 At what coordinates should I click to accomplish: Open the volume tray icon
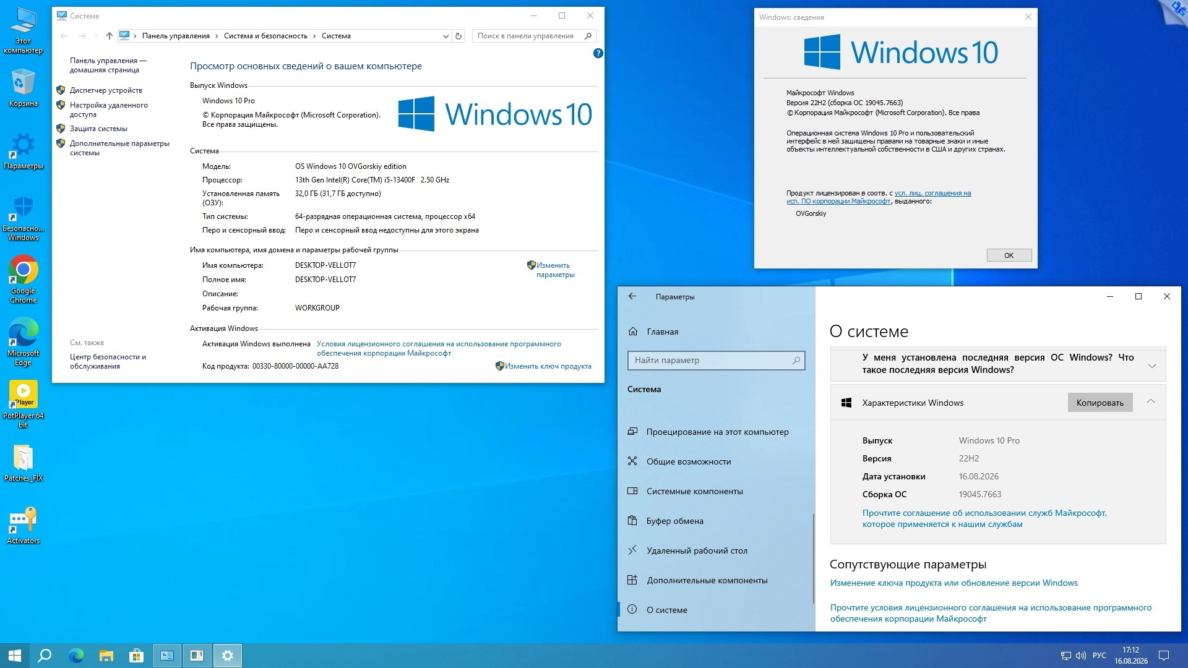pos(1081,656)
